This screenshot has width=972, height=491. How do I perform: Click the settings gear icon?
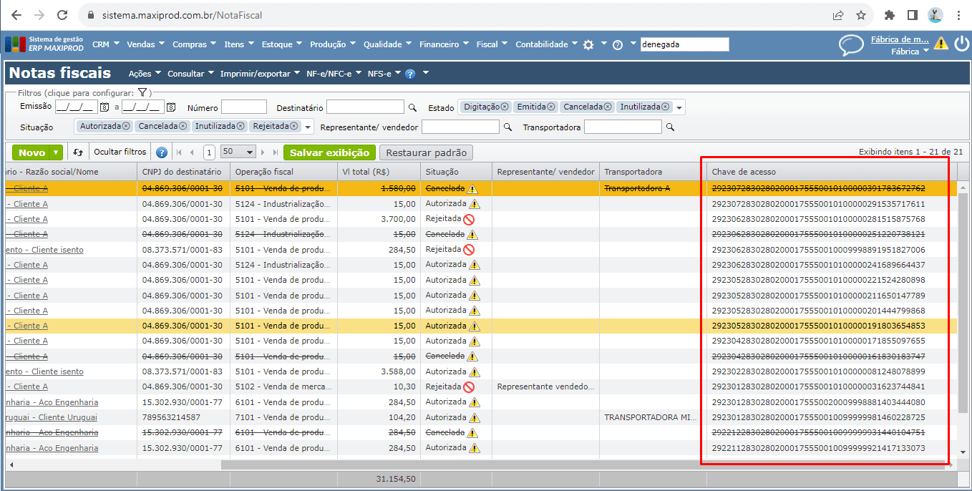point(588,44)
